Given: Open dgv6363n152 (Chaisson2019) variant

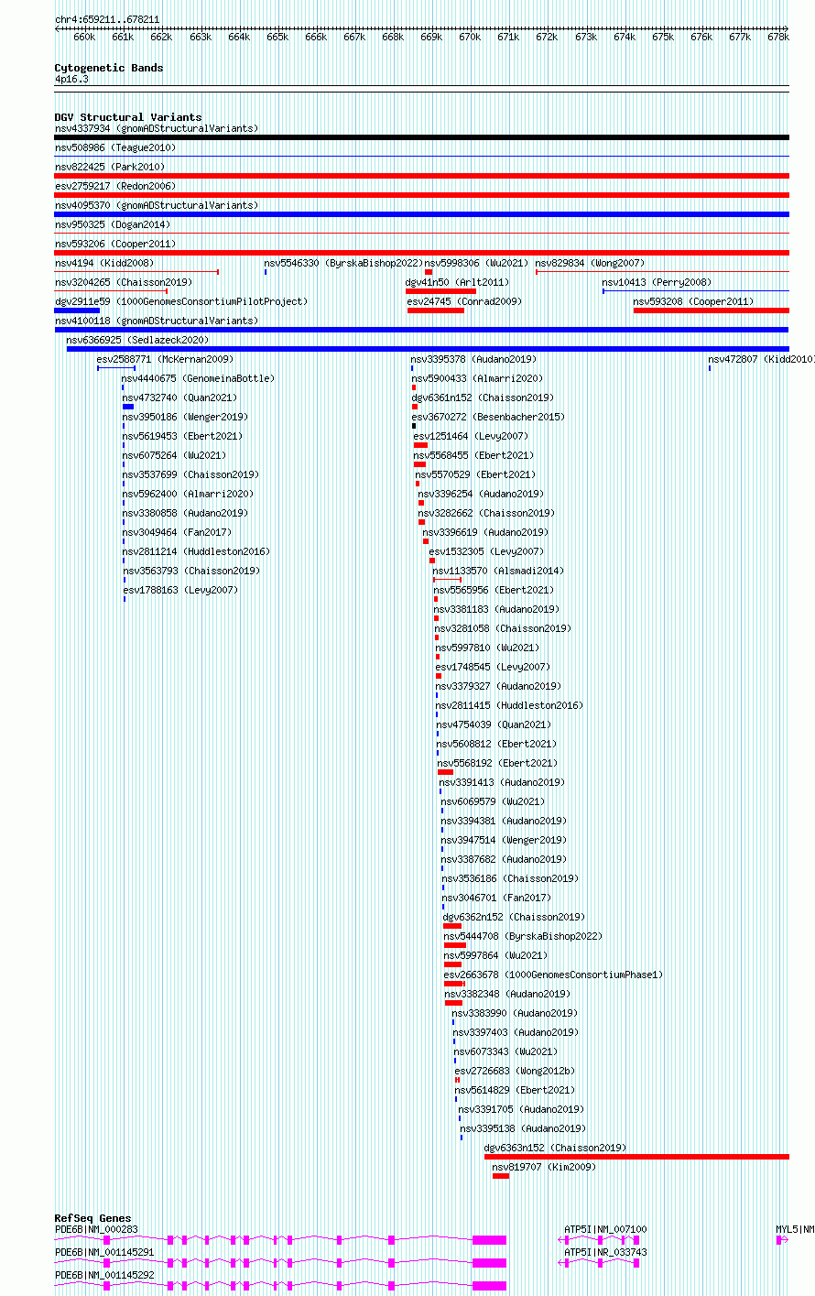Looking at the screenshot, I should tap(555, 1148).
